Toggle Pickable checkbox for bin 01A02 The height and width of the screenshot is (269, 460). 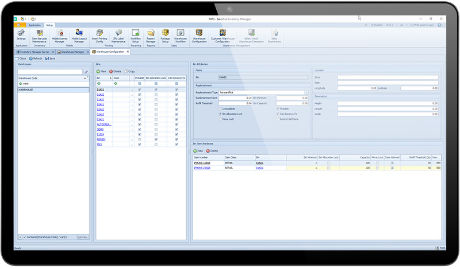click(x=140, y=95)
